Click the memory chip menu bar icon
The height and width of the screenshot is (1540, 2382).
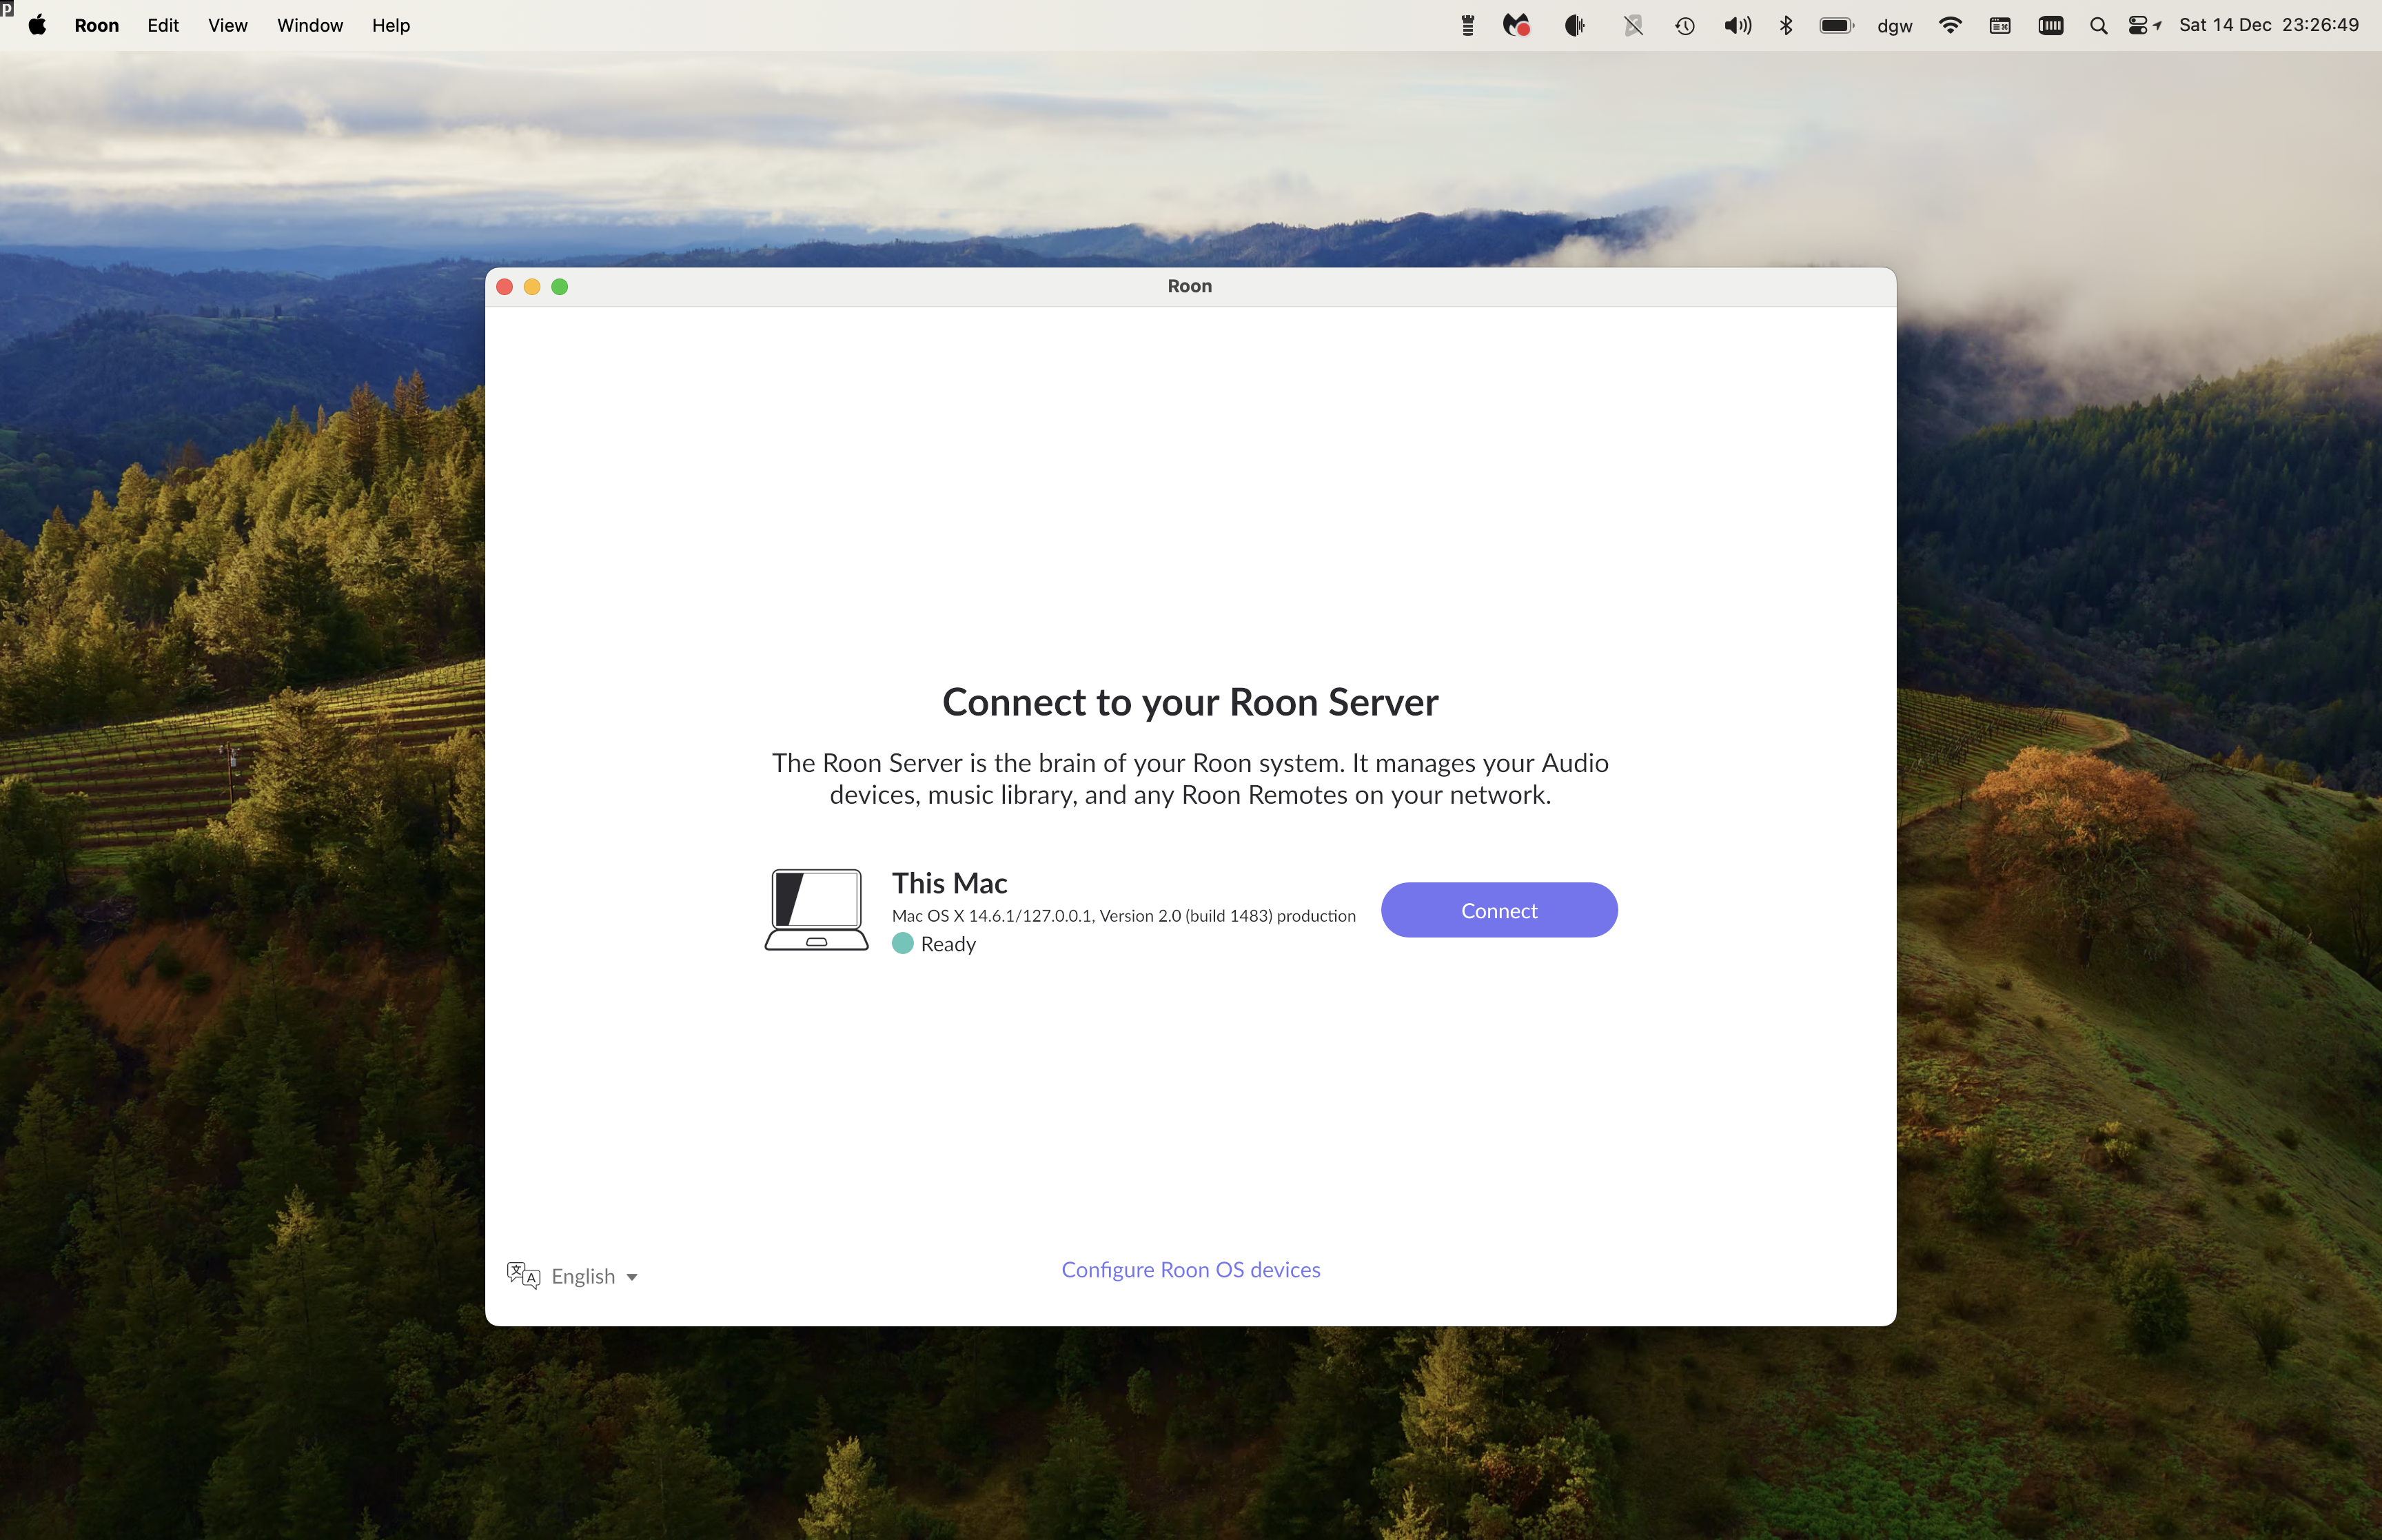pos(2050,25)
